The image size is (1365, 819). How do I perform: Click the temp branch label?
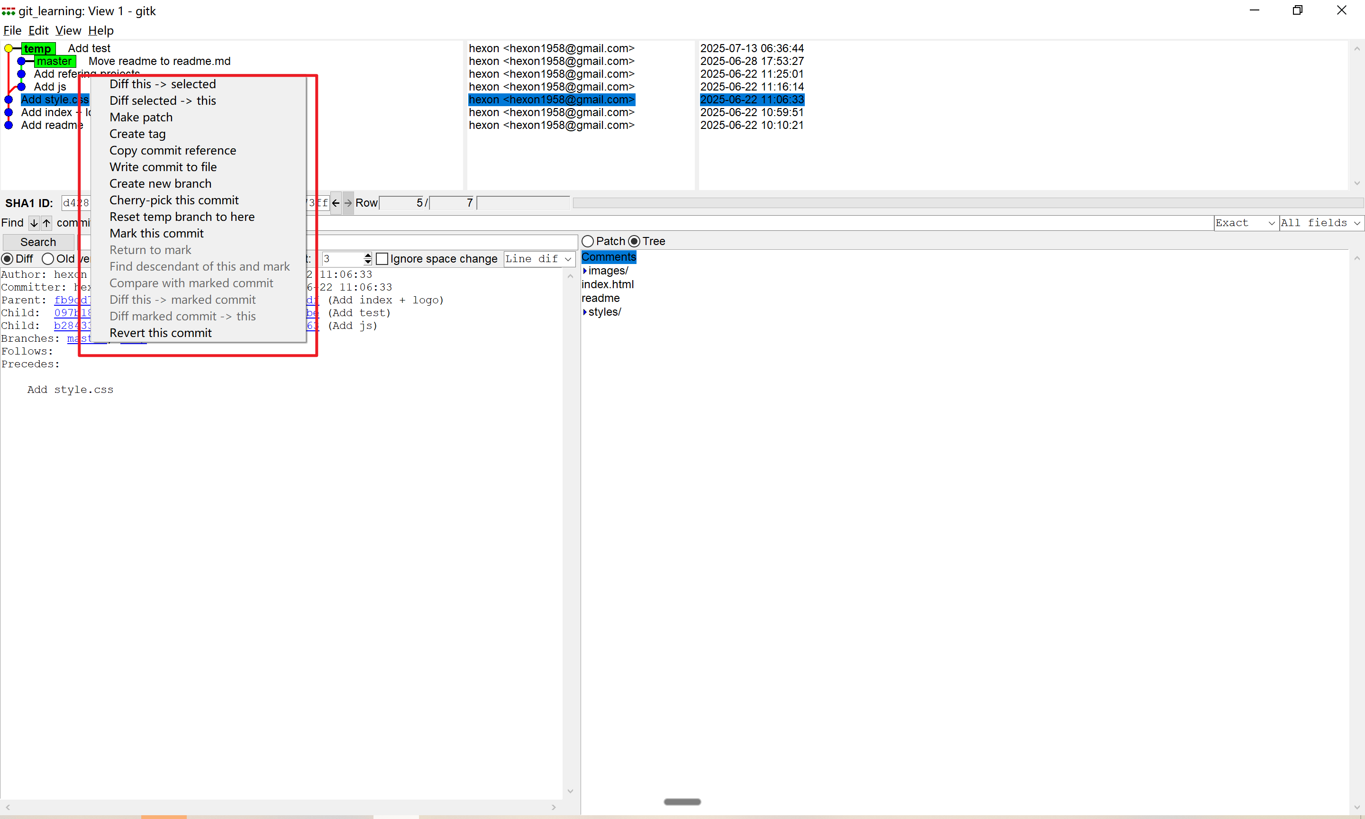37,48
